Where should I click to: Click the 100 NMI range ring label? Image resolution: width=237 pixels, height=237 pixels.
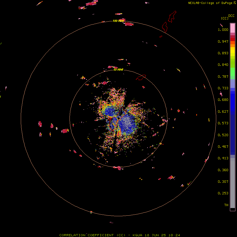118,21
